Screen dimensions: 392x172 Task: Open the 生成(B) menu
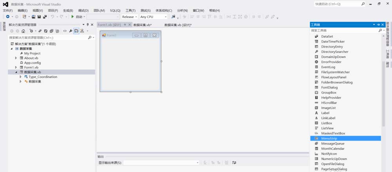click(68, 11)
